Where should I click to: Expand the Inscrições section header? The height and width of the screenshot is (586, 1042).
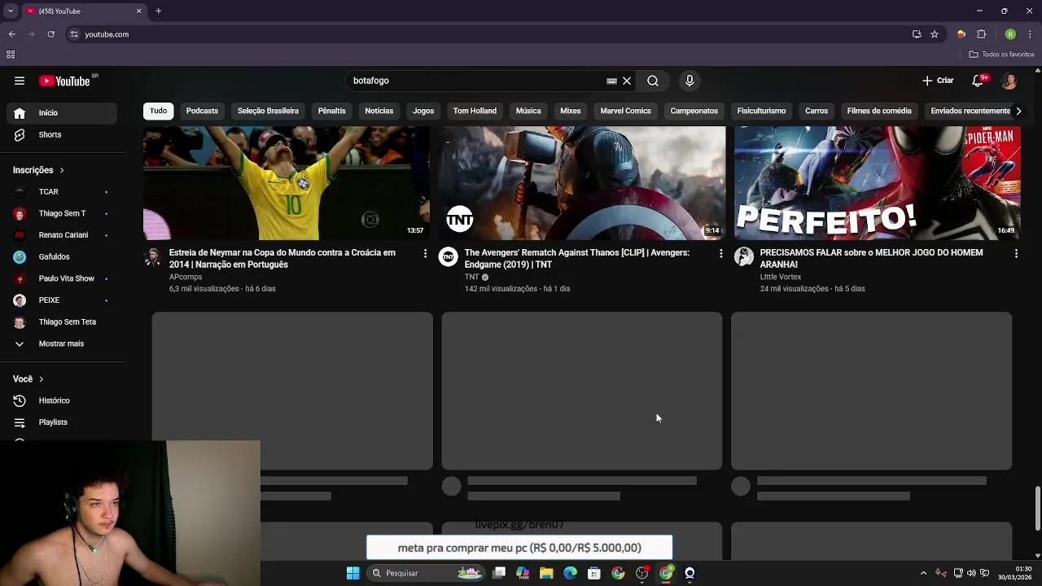click(38, 170)
